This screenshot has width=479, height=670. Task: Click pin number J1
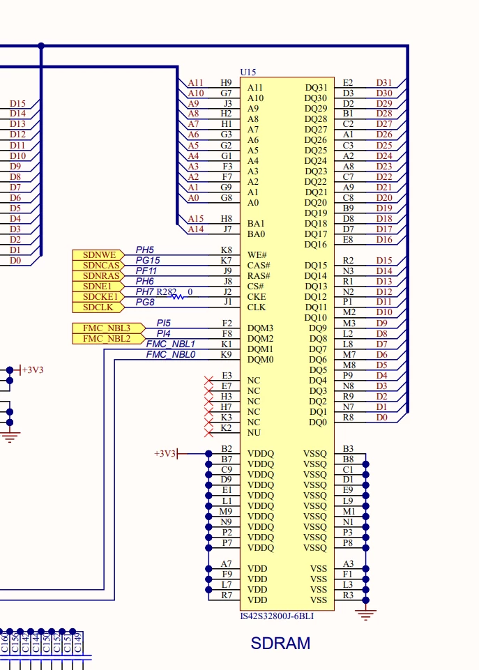pyautogui.click(x=228, y=302)
